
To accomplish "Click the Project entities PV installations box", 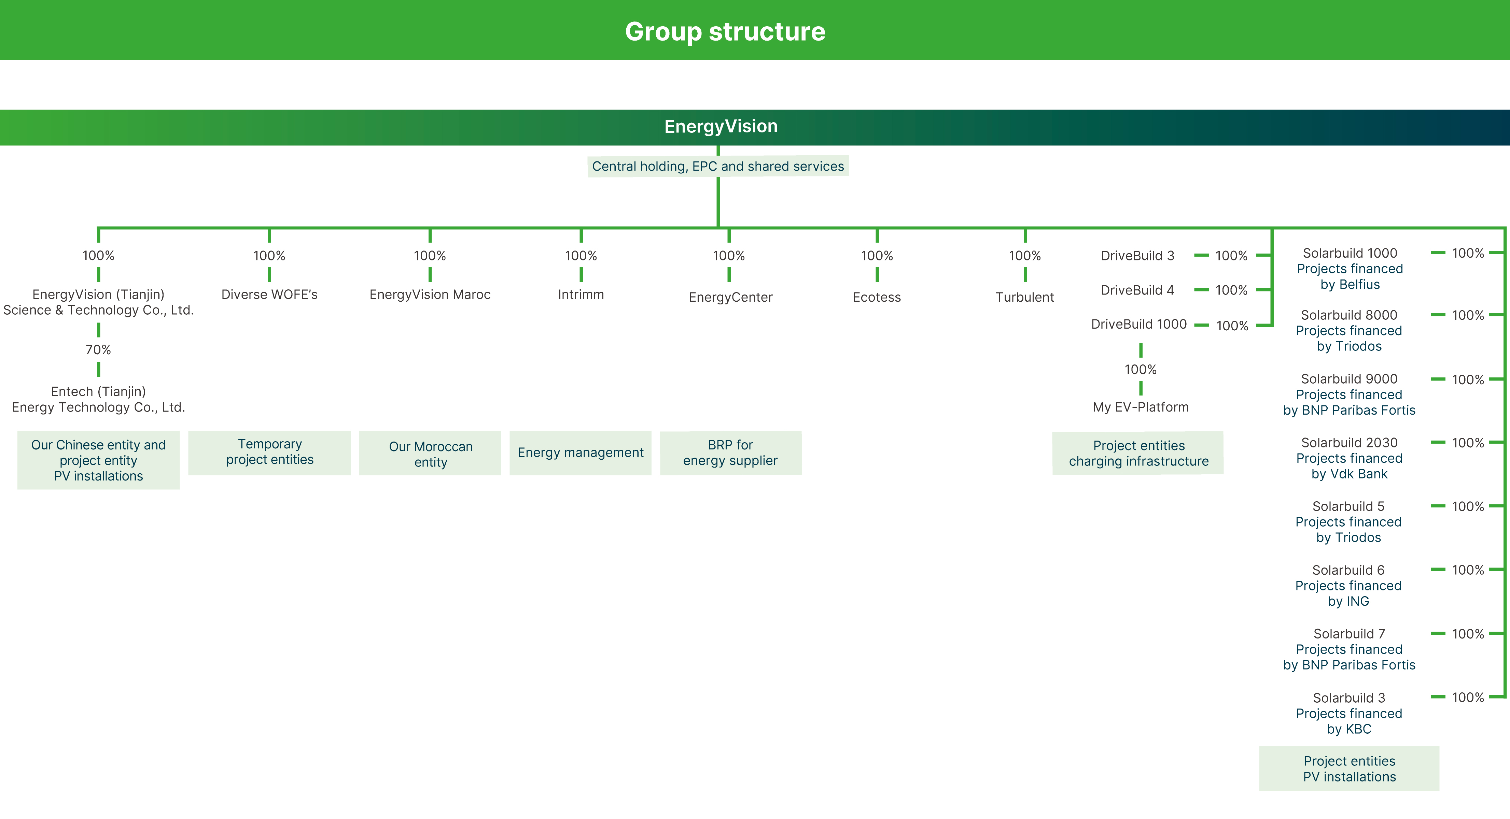I will pos(1349,768).
